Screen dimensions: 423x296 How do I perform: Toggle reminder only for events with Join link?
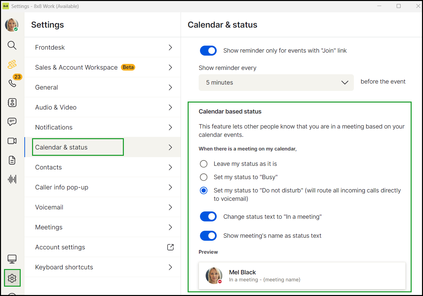[x=208, y=51]
